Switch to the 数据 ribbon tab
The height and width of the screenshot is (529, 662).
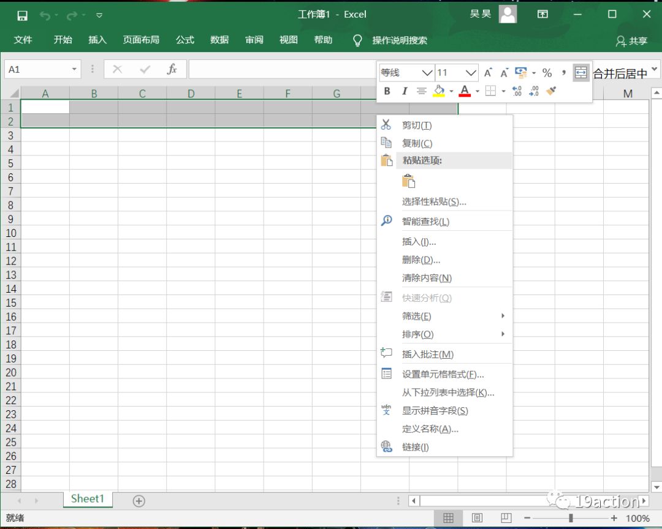point(219,40)
